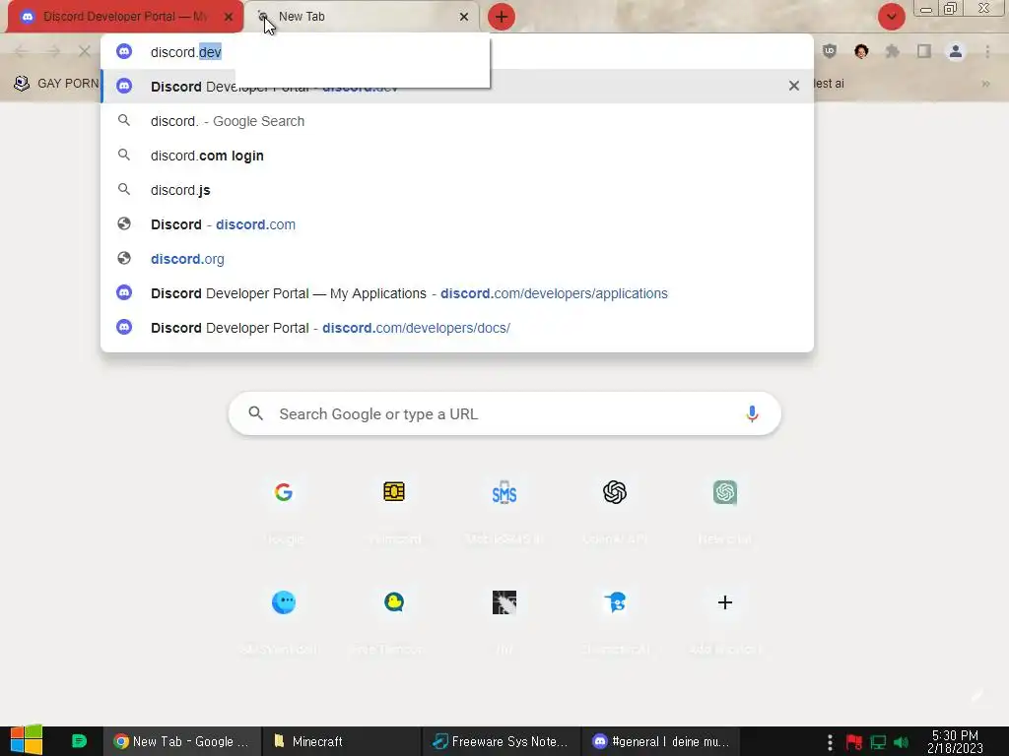Show hidden system tray icons
Screen dimensions: 1009x756
830,742
